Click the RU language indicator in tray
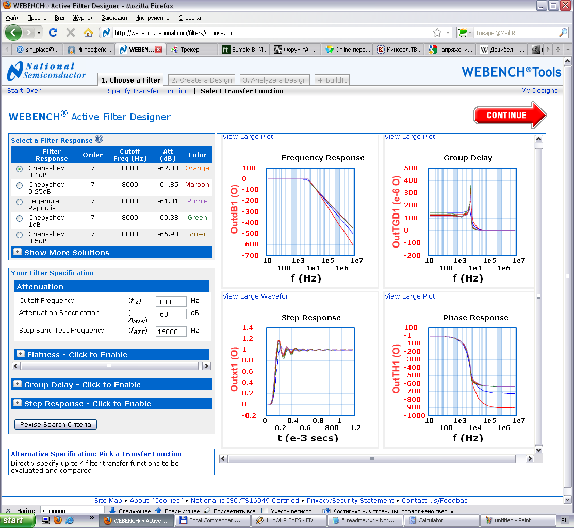Viewport: 574px width, 528px height. pos(565,520)
